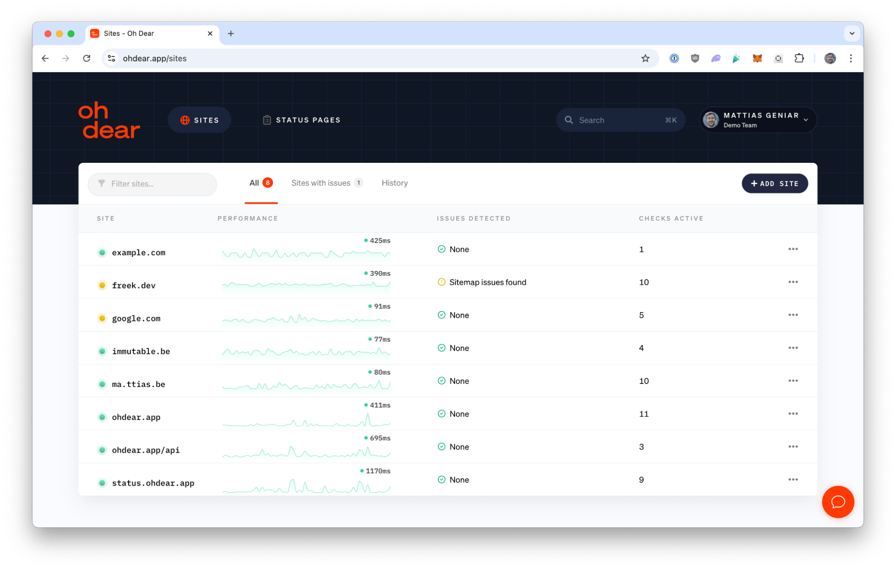Click the filter funnel icon

click(102, 184)
